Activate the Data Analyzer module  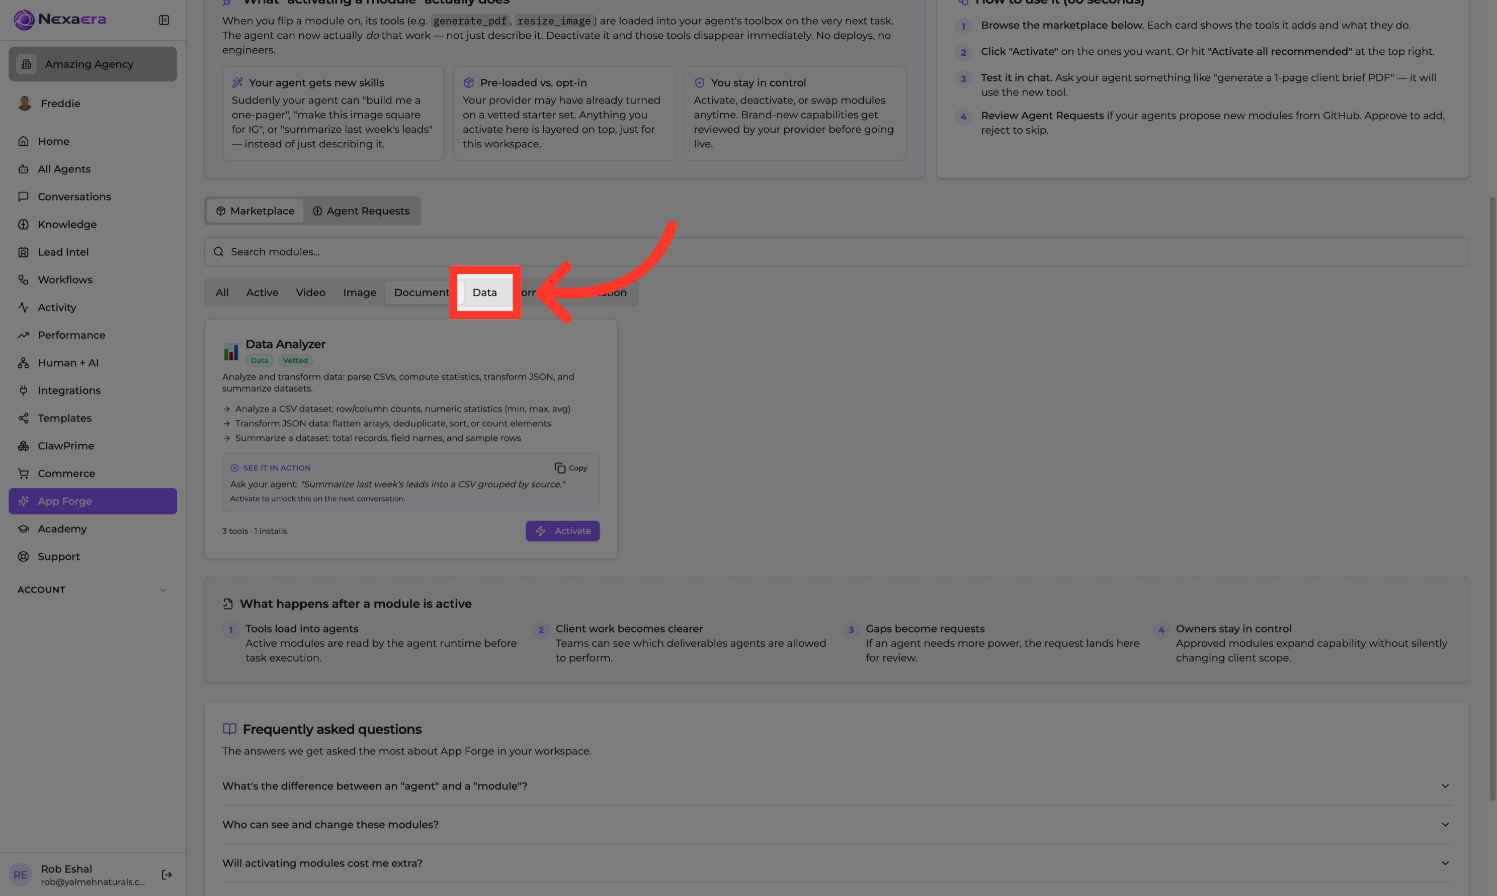coord(562,531)
